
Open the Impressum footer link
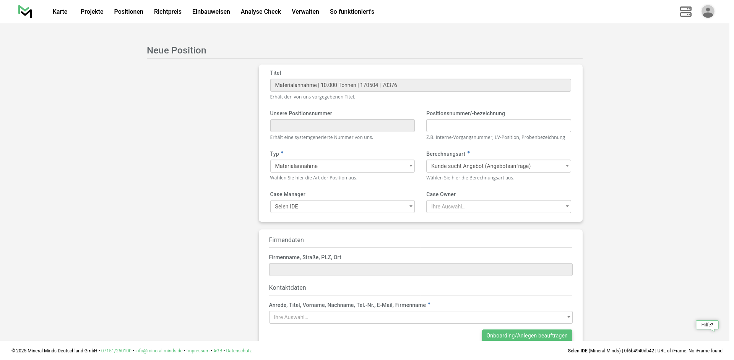pyautogui.click(x=198, y=351)
